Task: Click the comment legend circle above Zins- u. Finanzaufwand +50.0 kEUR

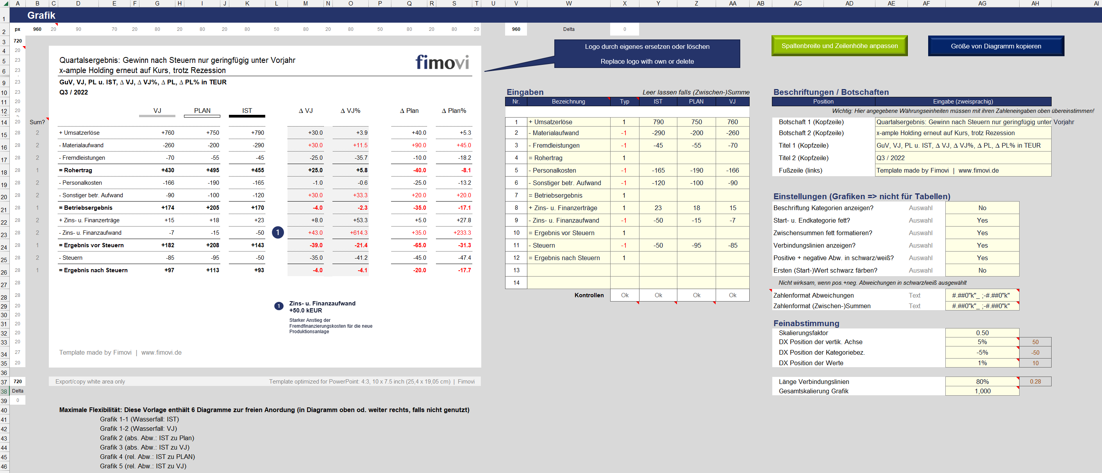Action: tap(279, 306)
